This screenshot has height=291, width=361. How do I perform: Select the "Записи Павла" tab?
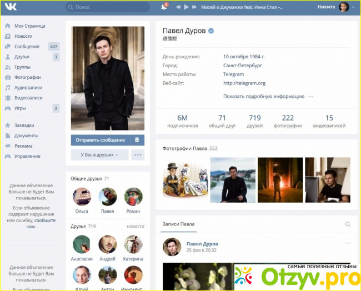(178, 224)
